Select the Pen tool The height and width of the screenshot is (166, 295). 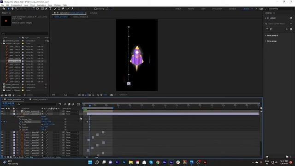tap(46, 9)
